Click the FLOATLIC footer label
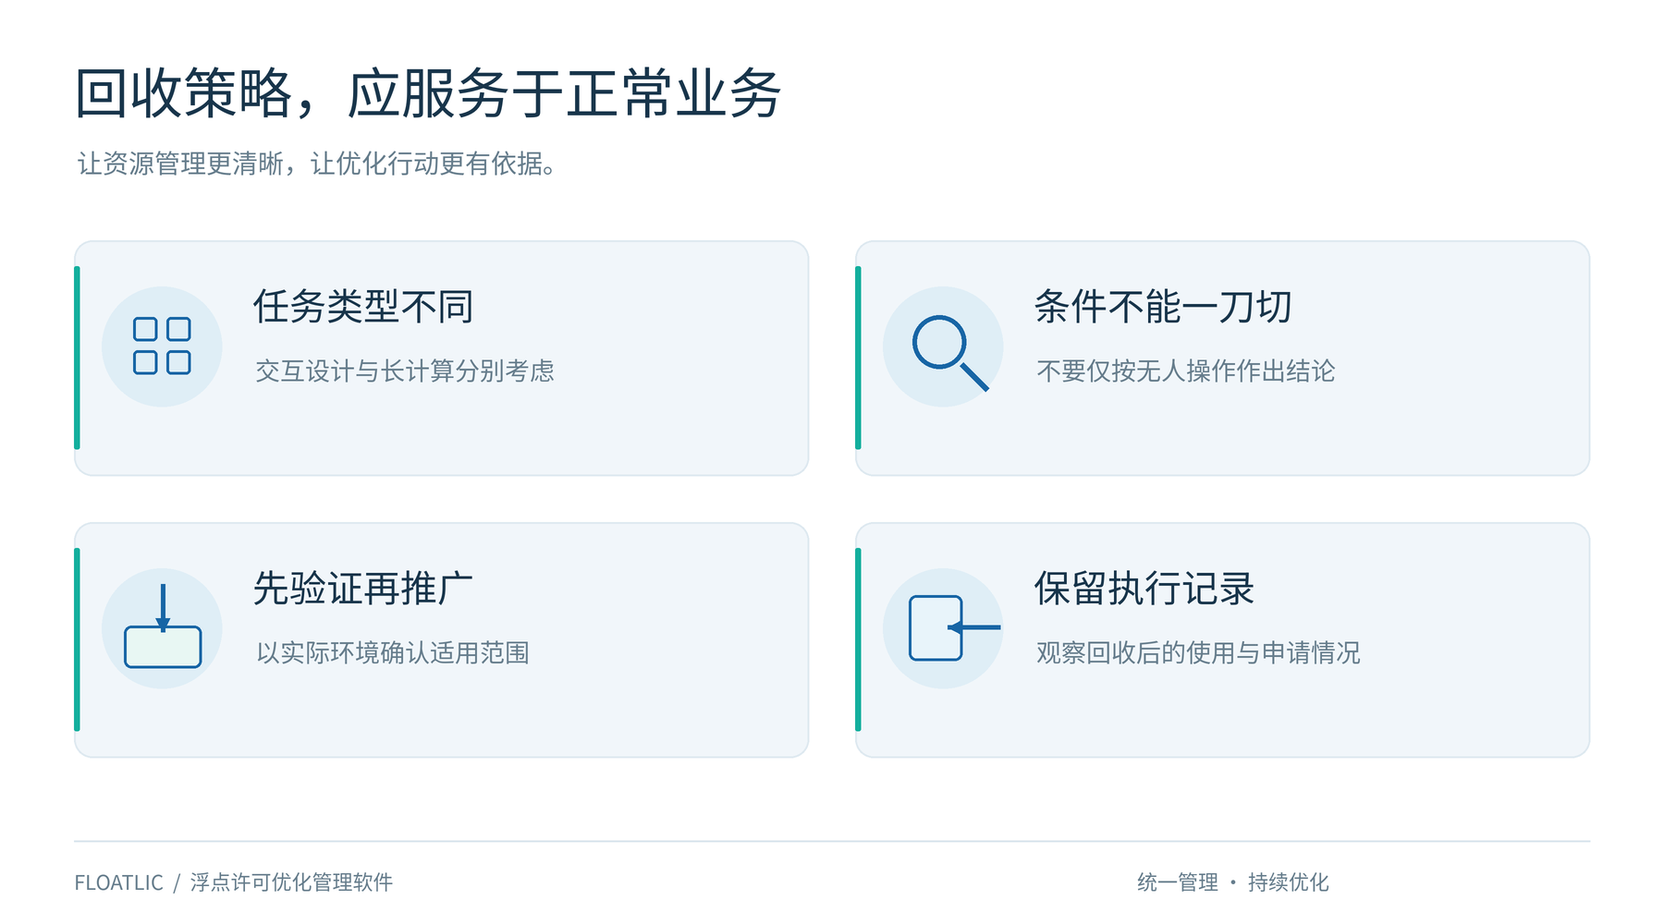 (118, 882)
